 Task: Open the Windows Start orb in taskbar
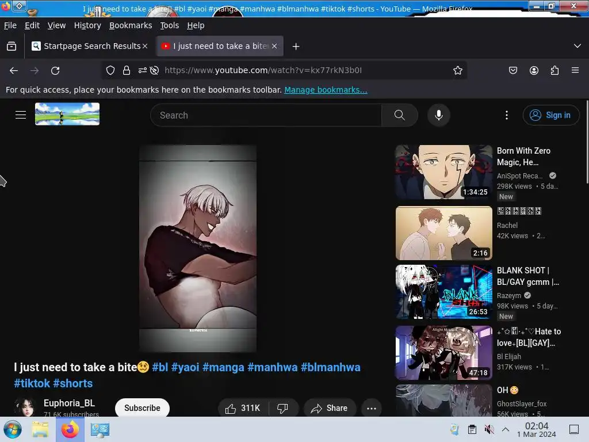click(x=13, y=429)
